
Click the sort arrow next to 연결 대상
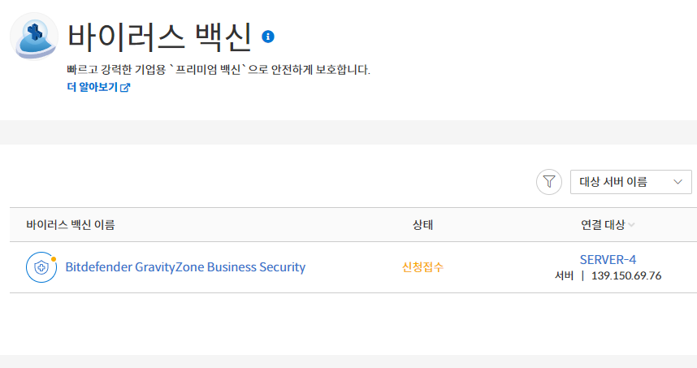(631, 225)
